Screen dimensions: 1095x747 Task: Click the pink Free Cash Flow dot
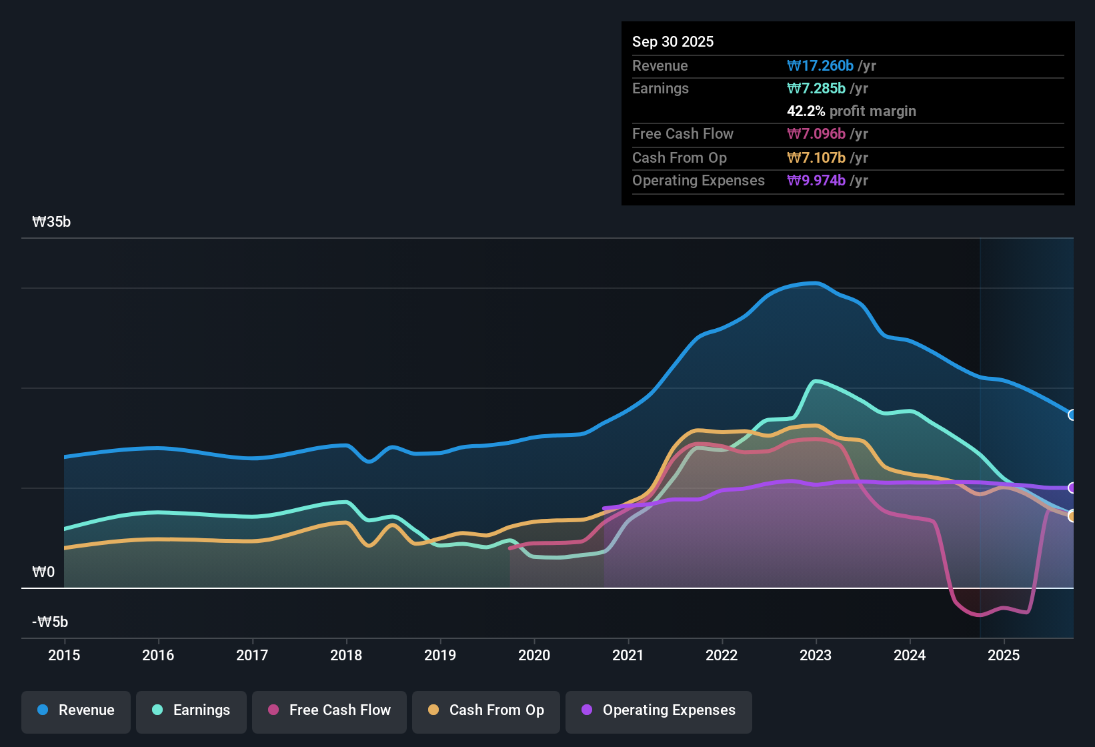273,710
